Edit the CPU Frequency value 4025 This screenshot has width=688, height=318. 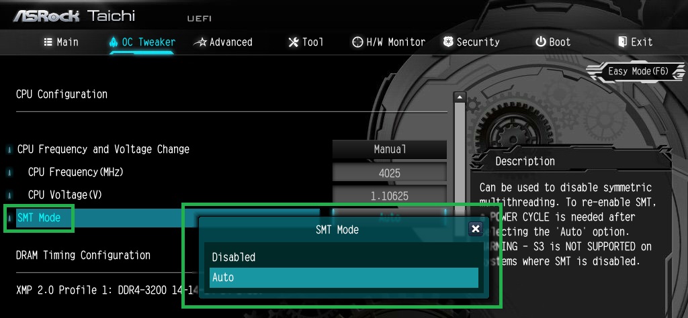pyautogui.click(x=390, y=173)
